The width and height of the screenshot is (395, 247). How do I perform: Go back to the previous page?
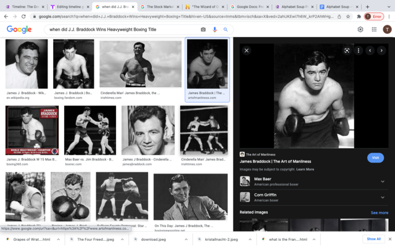[x=6, y=17]
